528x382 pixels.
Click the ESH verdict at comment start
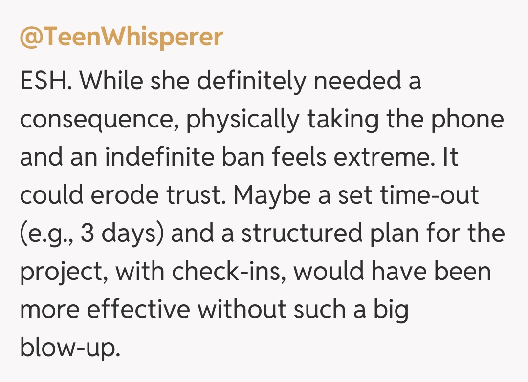coord(45,81)
